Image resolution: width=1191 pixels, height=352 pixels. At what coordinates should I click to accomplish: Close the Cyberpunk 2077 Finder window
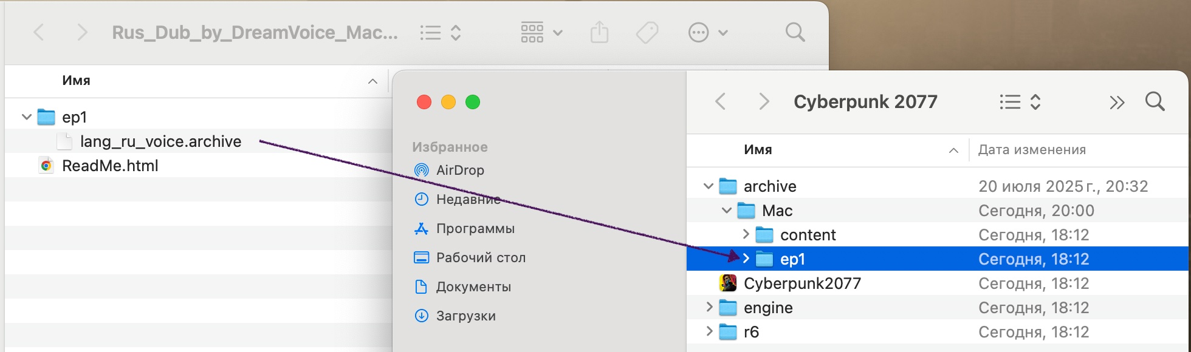click(424, 102)
